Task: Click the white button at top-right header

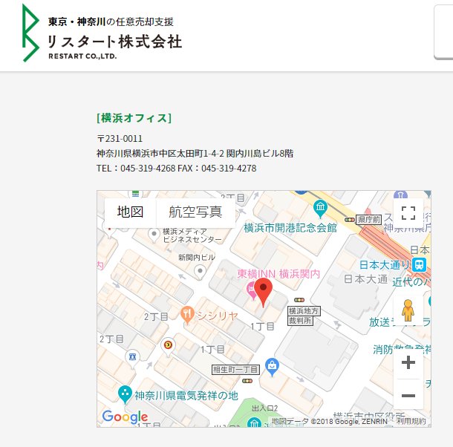Action: (x=444, y=32)
